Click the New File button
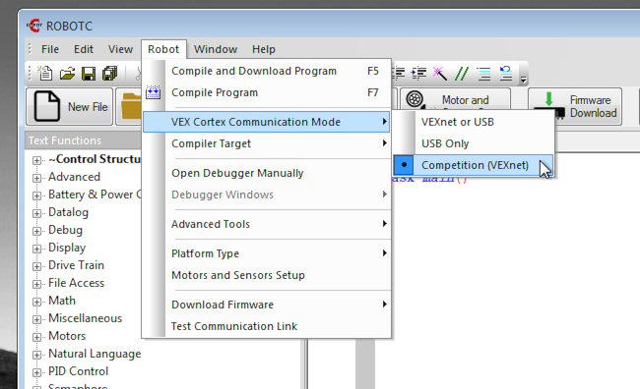Image resolution: width=640 pixels, height=389 pixels. pyautogui.click(x=69, y=107)
